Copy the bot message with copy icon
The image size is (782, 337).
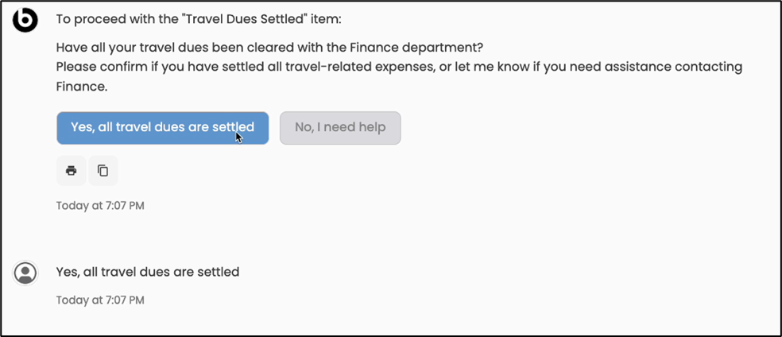coord(103,170)
